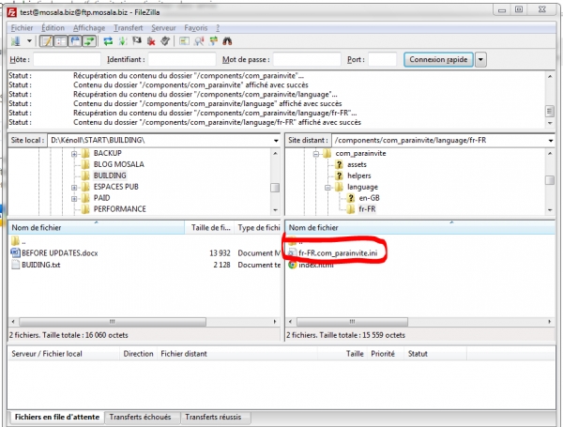563x427 pixels.
Task: Open the Site local path dropdown
Action: (276, 141)
